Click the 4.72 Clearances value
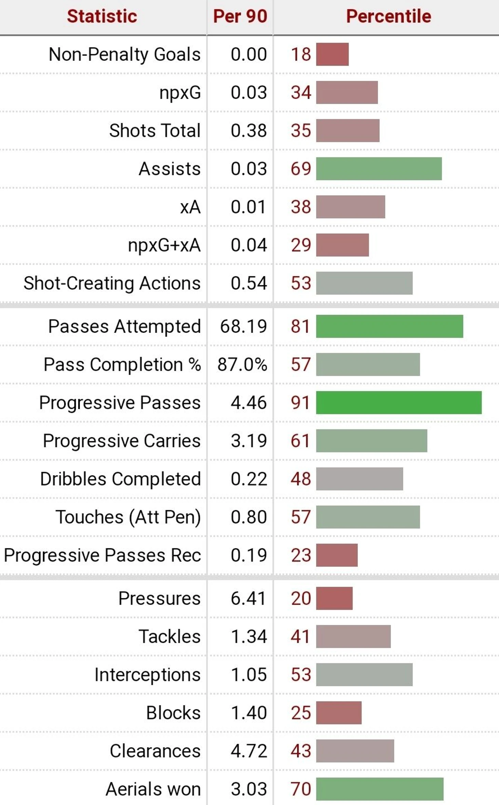Screen dimensions: 499x805 [x=249, y=751]
